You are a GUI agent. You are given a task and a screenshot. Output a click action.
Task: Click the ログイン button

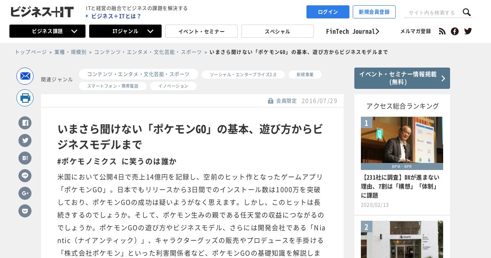[328, 12]
